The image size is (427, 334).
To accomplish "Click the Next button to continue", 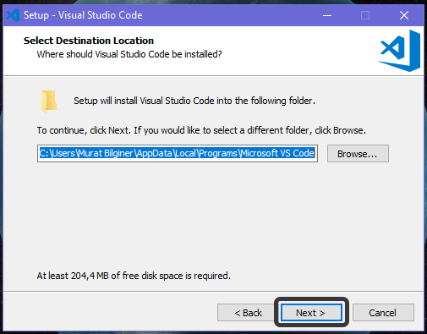I will [311, 313].
